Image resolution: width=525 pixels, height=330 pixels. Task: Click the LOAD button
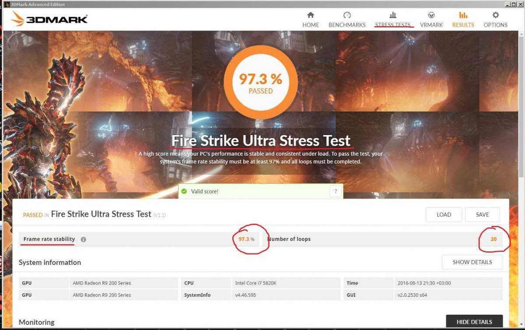(444, 215)
